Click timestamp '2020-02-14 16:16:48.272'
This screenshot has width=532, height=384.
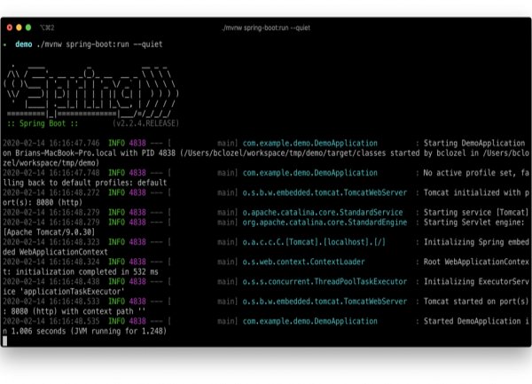click(51, 192)
